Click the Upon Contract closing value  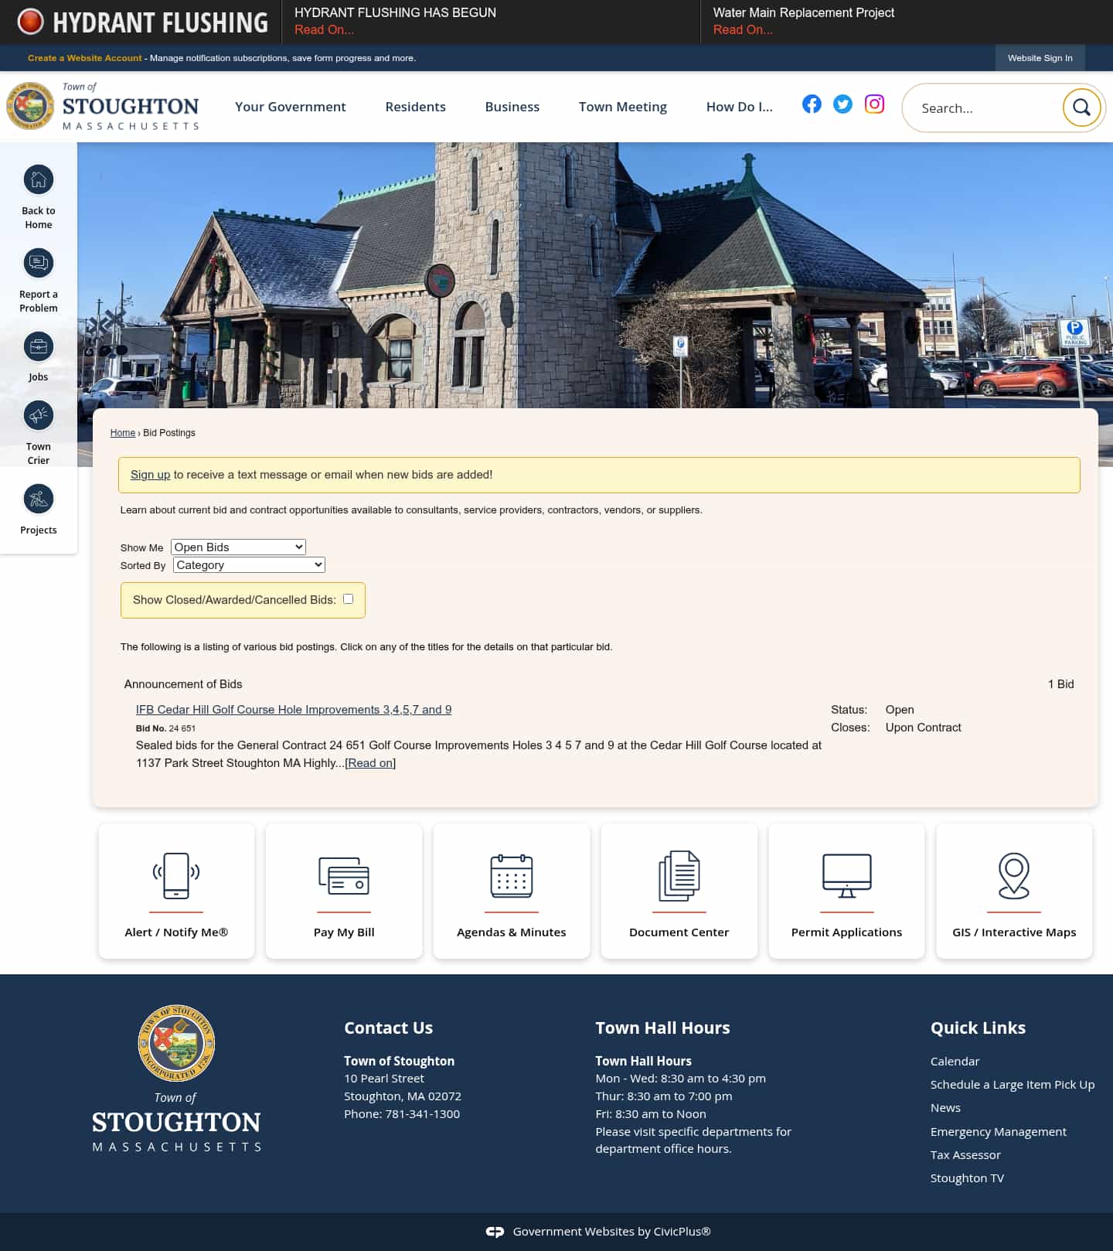click(x=923, y=728)
